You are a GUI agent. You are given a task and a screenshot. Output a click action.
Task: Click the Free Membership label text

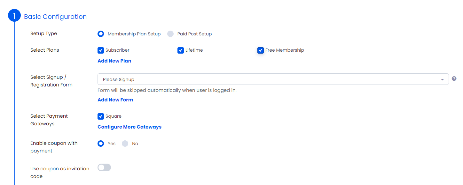(285, 50)
